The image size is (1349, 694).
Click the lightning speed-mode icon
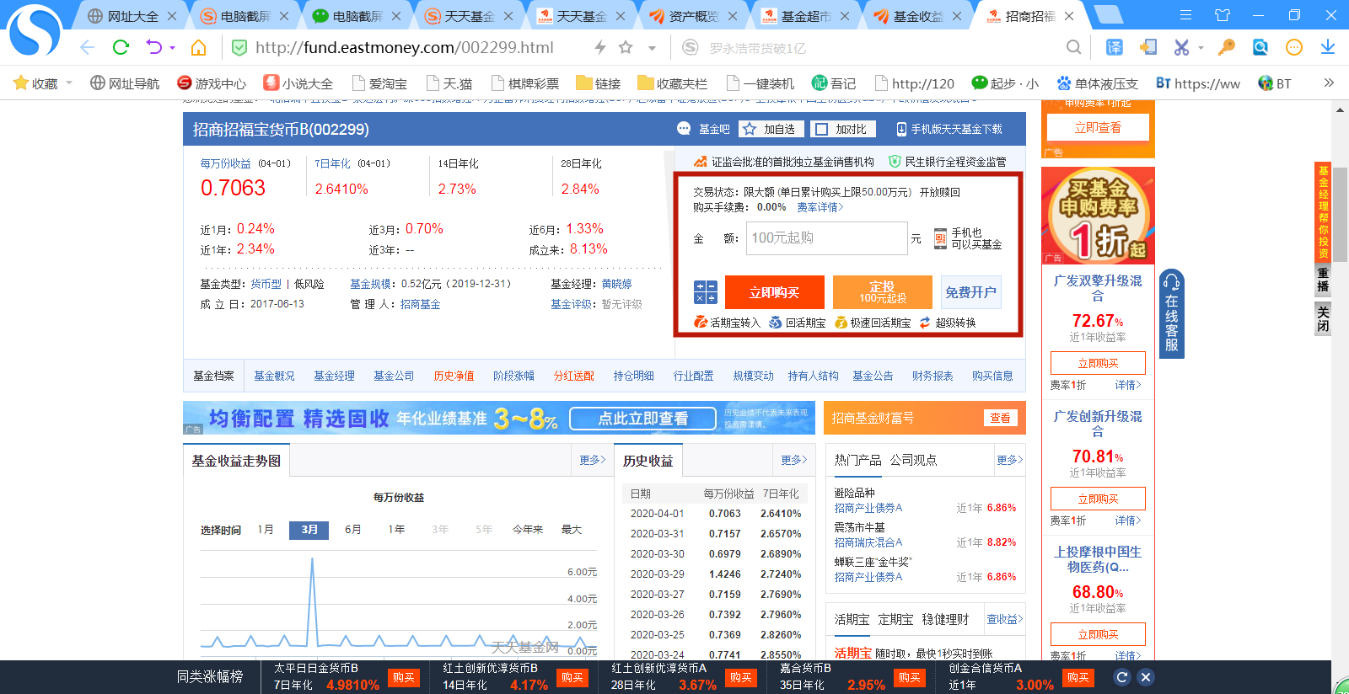(600, 47)
